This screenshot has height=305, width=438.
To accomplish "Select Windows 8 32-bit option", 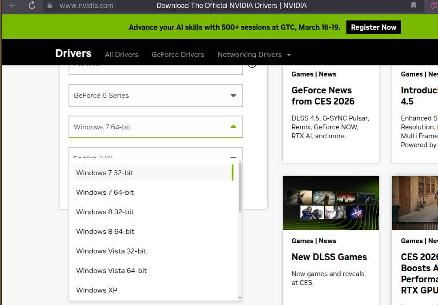I will [153, 212].
